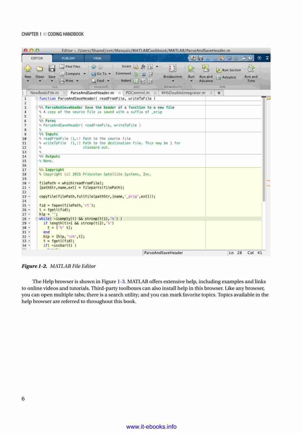Expand the dropdown arrow under Run
The image size is (303, 433).
coord(191,81)
